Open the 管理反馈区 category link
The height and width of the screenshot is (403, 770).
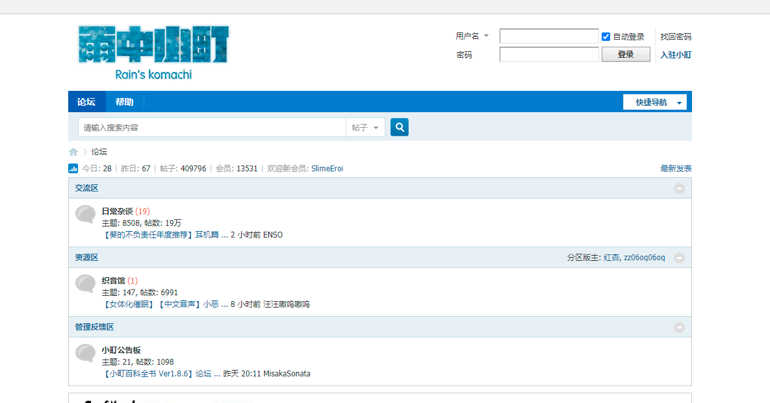(x=94, y=327)
